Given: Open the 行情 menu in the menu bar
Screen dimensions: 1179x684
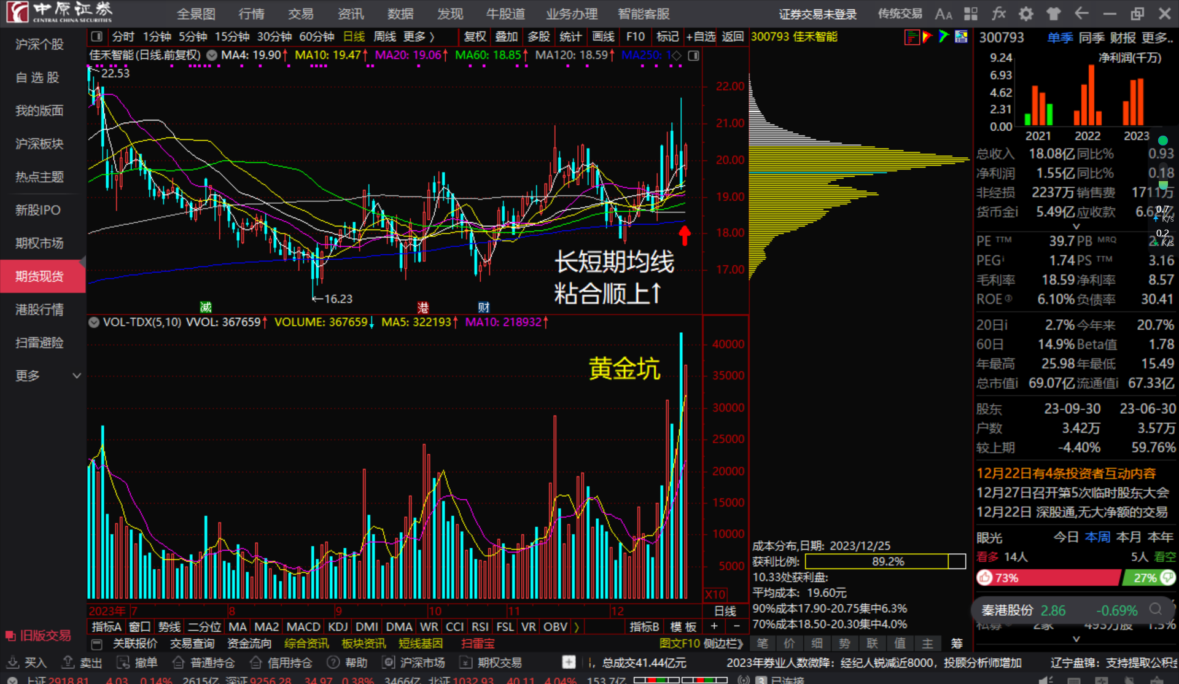Looking at the screenshot, I should 251,14.
